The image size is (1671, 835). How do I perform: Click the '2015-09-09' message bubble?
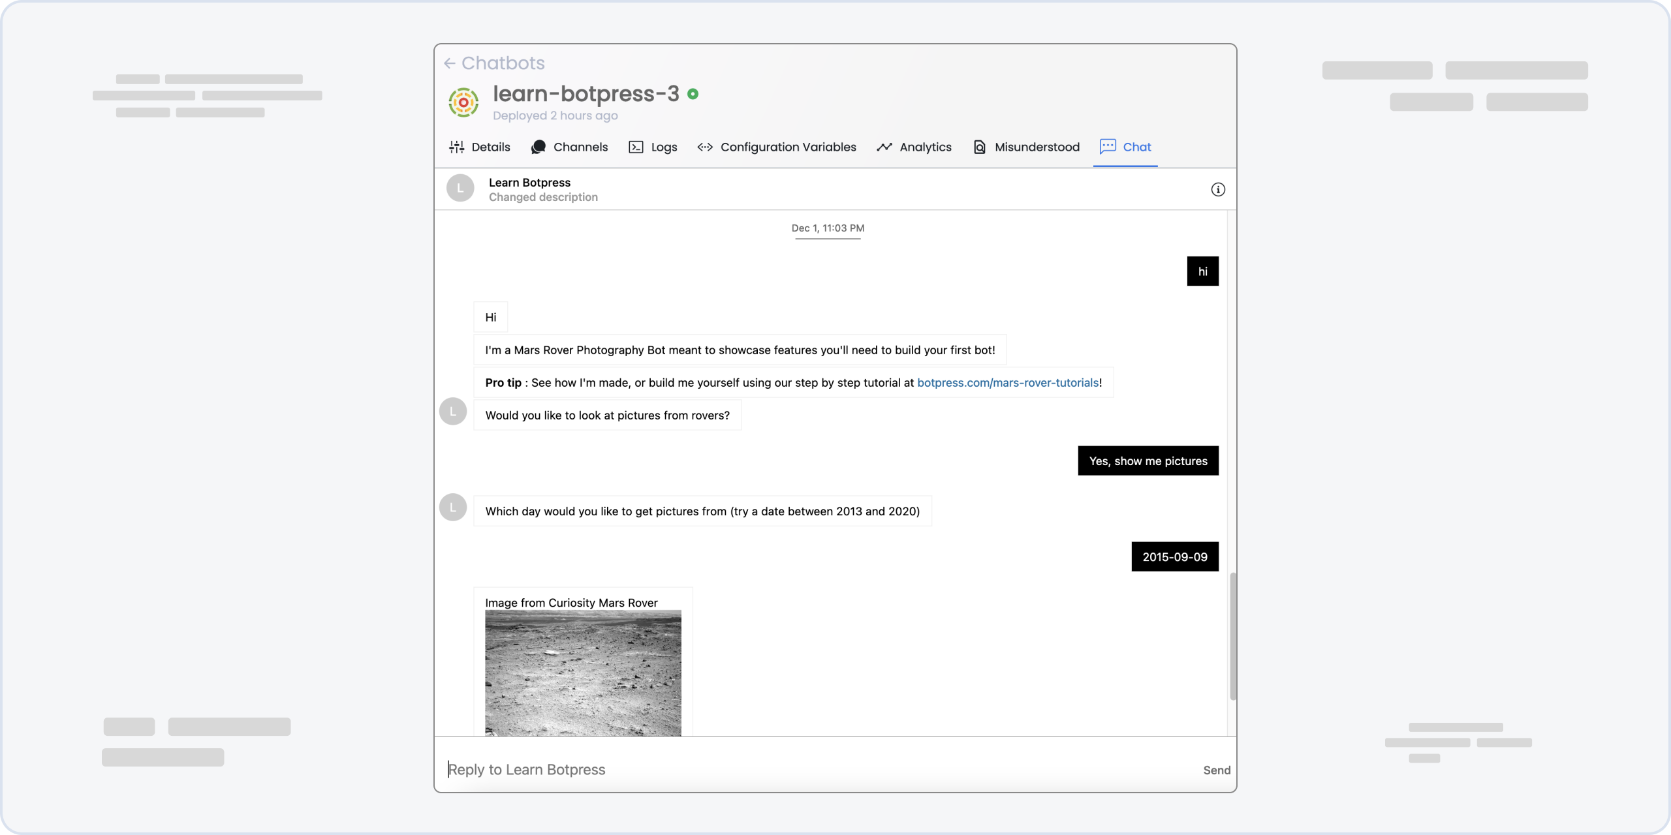coord(1175,556)
